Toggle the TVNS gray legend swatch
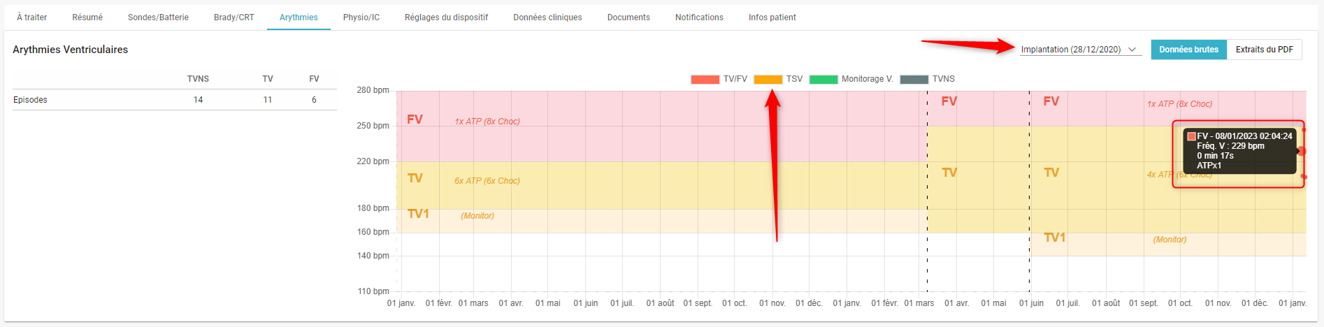The image size is (1324, 327). click(x=914, y=79)
